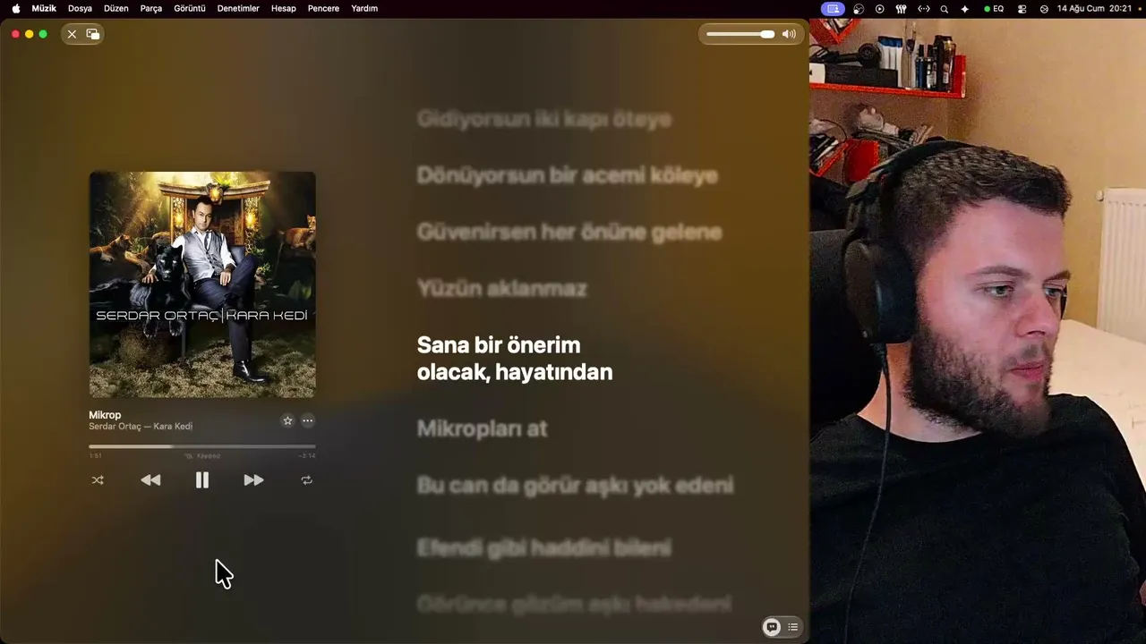Go back to the previous track
This screenshot has width=1146, height=644.
[x=150, y=480]
